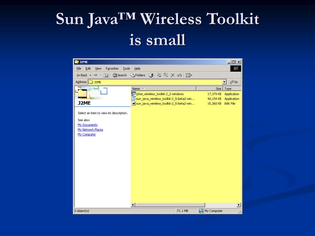Minimize the J2ME window
Image resolution: width=315 pixels, height=236 pixels.
coord(229,62)
